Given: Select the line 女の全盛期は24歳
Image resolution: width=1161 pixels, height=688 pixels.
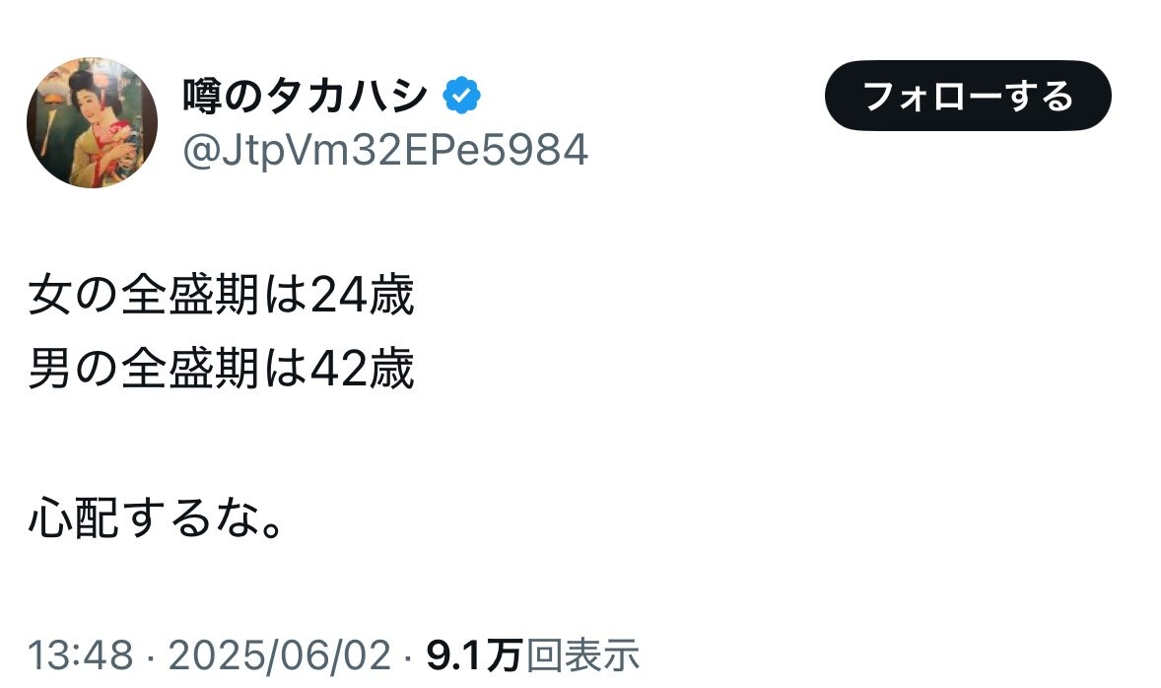Looking at the screenshot, I should [221, 295].
